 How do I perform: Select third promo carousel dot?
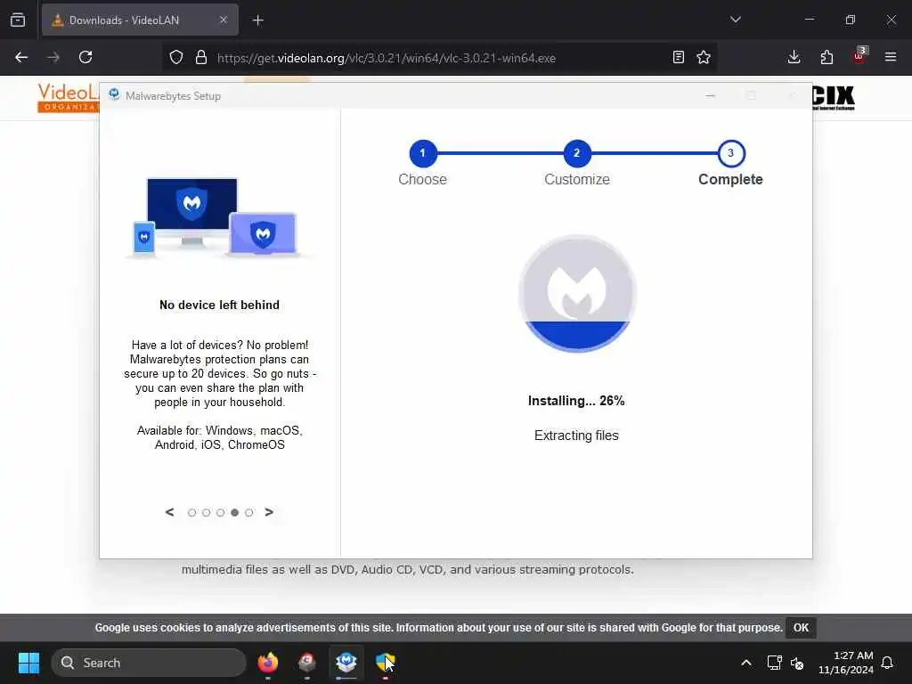(221, 512)
